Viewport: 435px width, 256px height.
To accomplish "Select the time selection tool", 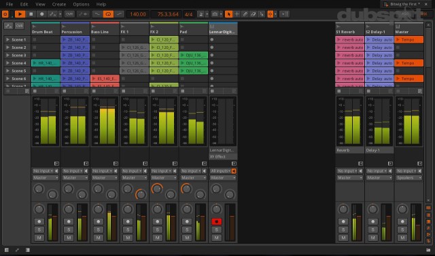I will coord(237,14).
